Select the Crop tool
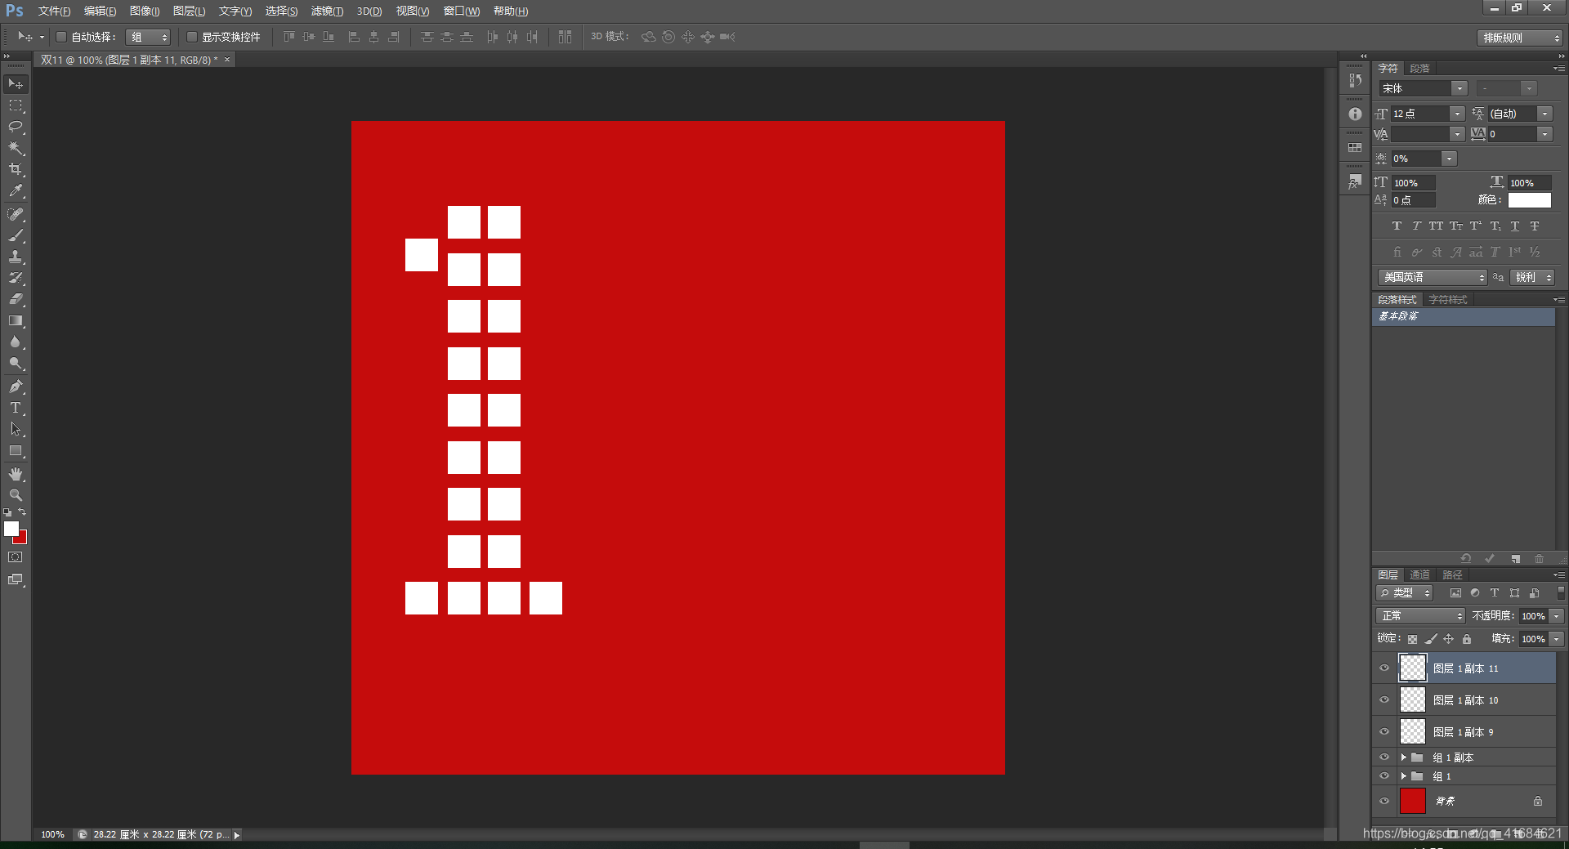The height and width of the screenshot is (849, 1569). tap(16, 169)
